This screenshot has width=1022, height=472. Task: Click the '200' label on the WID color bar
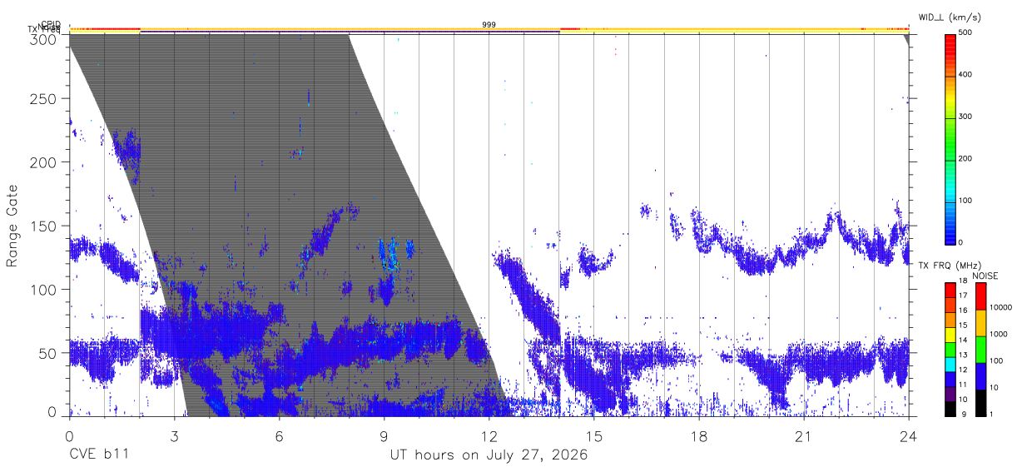point(965,159)
